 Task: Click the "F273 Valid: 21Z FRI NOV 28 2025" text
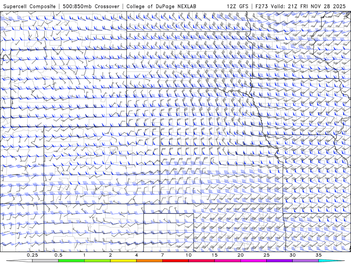301,6
